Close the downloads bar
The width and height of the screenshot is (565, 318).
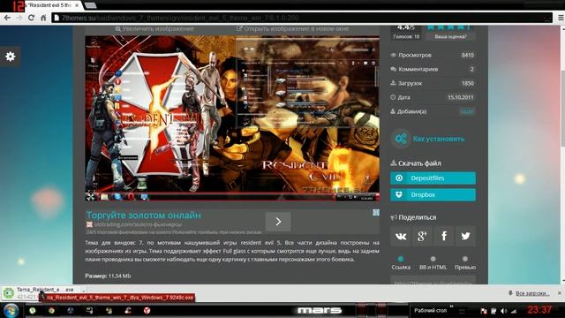tap(559, 293)
